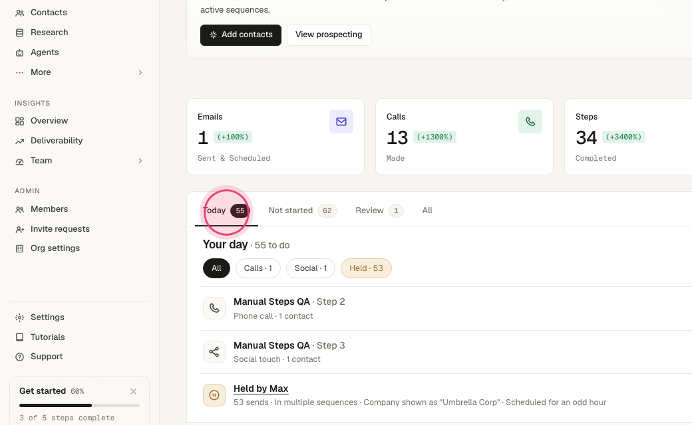The image size is (692, 425).
Task: Click the Deliverability trend arrow icon
Action: [x=19, y=141]
